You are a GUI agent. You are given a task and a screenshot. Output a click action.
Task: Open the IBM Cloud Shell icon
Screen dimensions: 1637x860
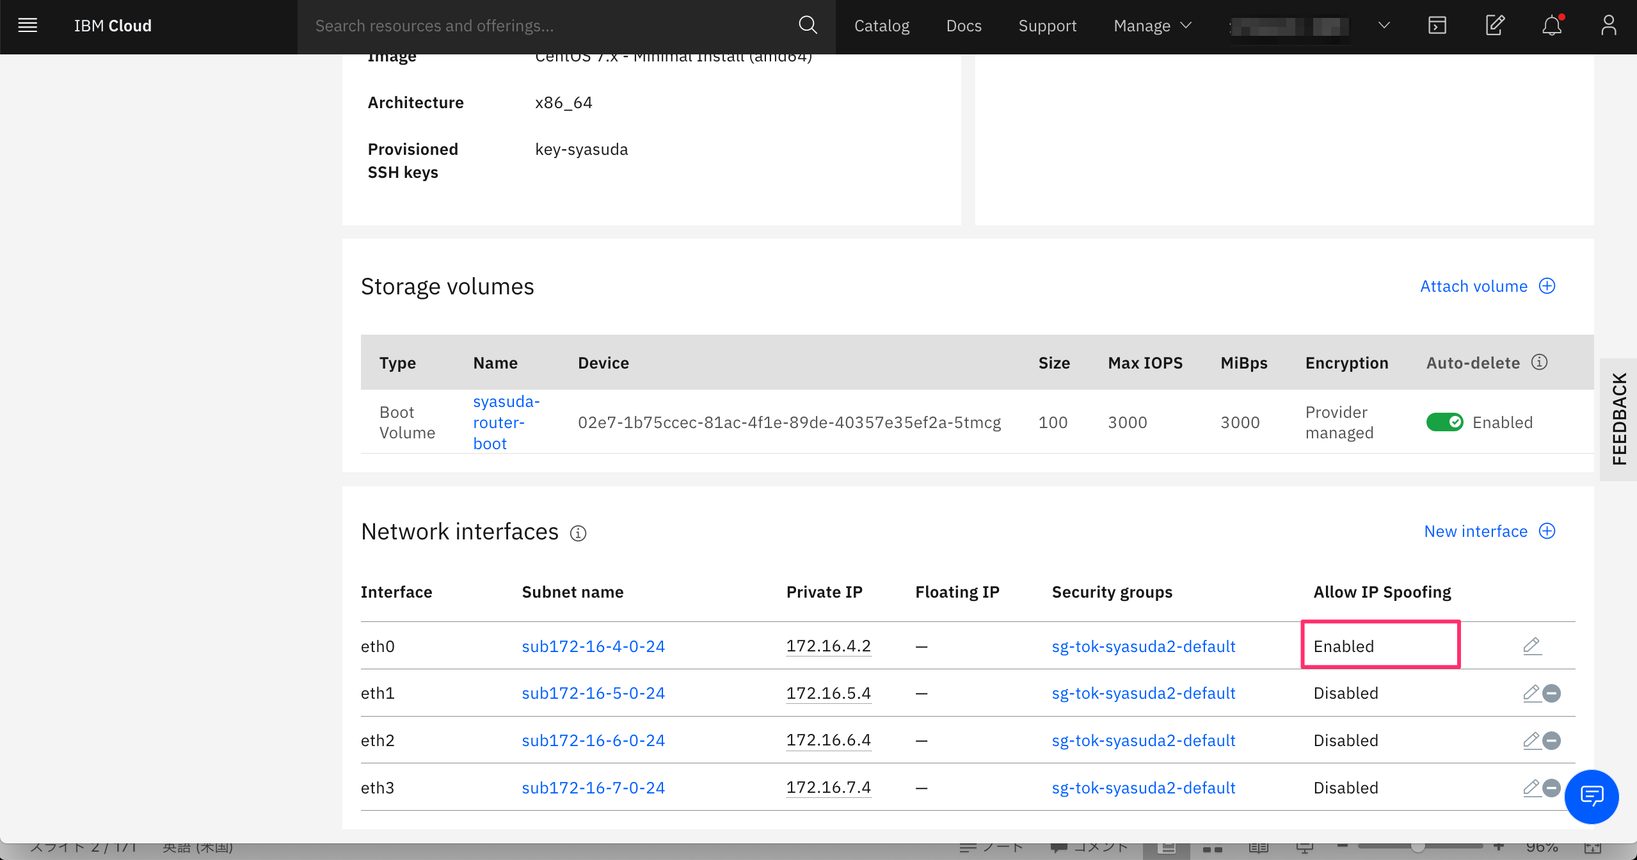pos(1437,26)
